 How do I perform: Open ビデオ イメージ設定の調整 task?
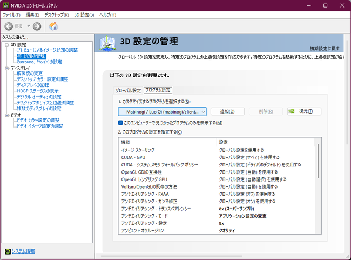pyautogui.click(x=40, y=126)
